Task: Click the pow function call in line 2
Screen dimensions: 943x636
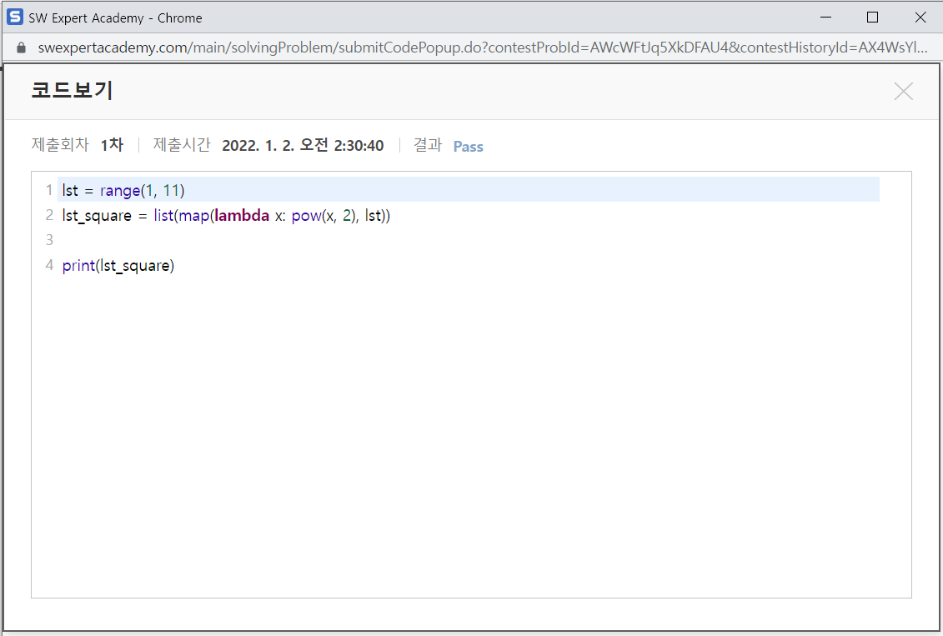Action: pos(307,216)
